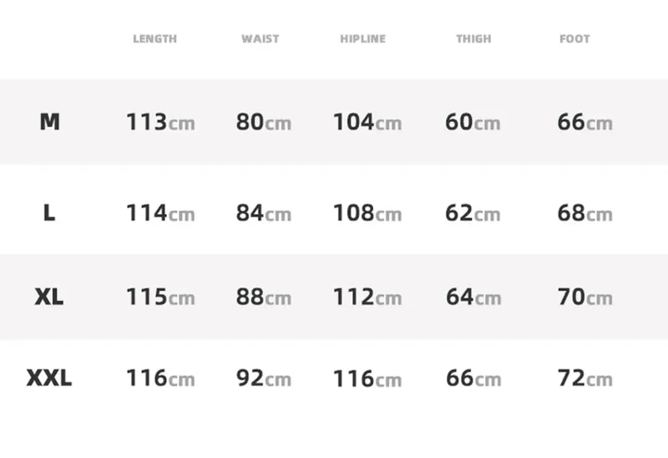The image size is (668, 458).
Task: Click the L size row label
Action: click(x=49, y=212)
